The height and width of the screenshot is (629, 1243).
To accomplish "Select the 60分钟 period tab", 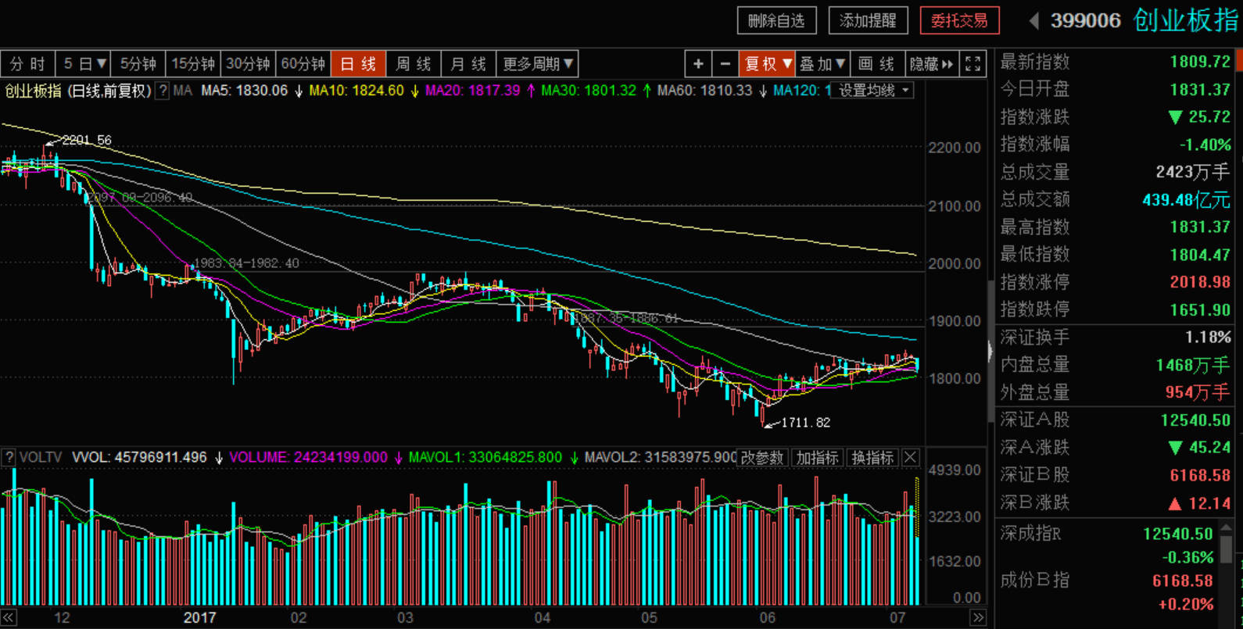I will click(x=303, y=64).
